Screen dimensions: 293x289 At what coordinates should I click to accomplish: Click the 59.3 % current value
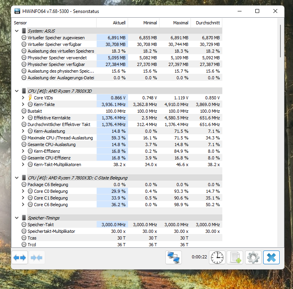[x=119, y=138]
